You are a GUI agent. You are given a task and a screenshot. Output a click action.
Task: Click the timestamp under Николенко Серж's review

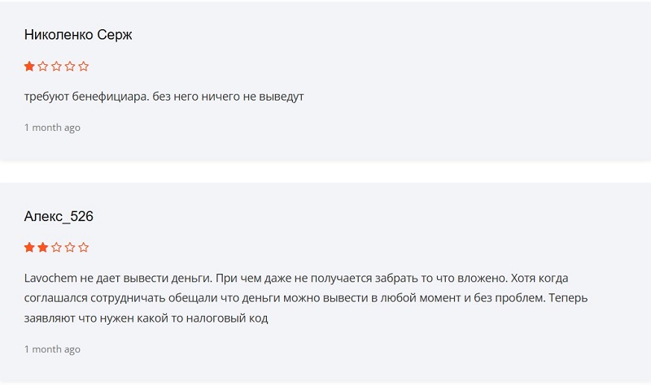[x=52, y=128]
